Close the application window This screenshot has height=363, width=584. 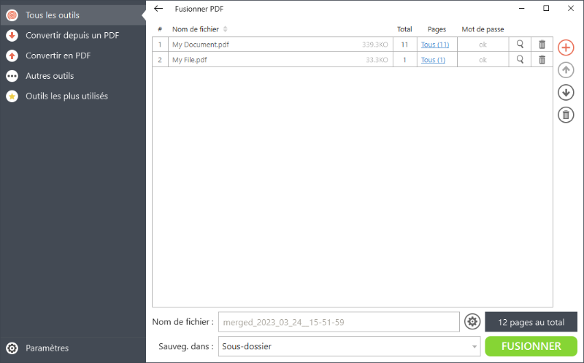tap(571, 8)
